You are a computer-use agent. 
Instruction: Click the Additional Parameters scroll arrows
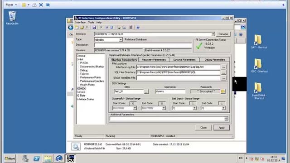pyautogui.click(x=226, y=119)
